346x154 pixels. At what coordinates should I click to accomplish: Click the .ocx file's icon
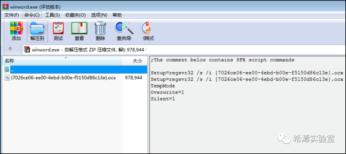point(7,78)
